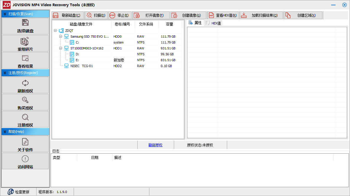Select the D: partition icon

pyautogui.click(x=72, y=54)
